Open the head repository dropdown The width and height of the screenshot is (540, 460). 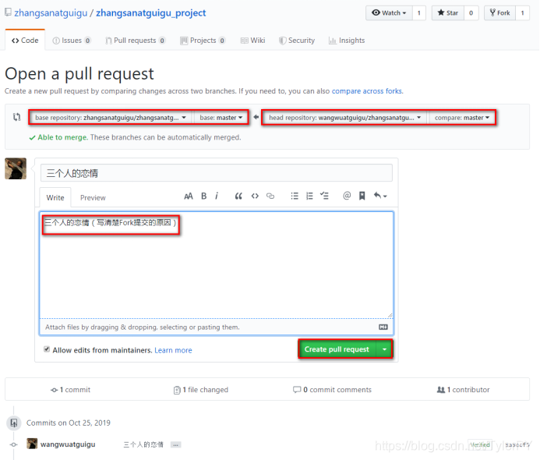[x=344, y=118]
